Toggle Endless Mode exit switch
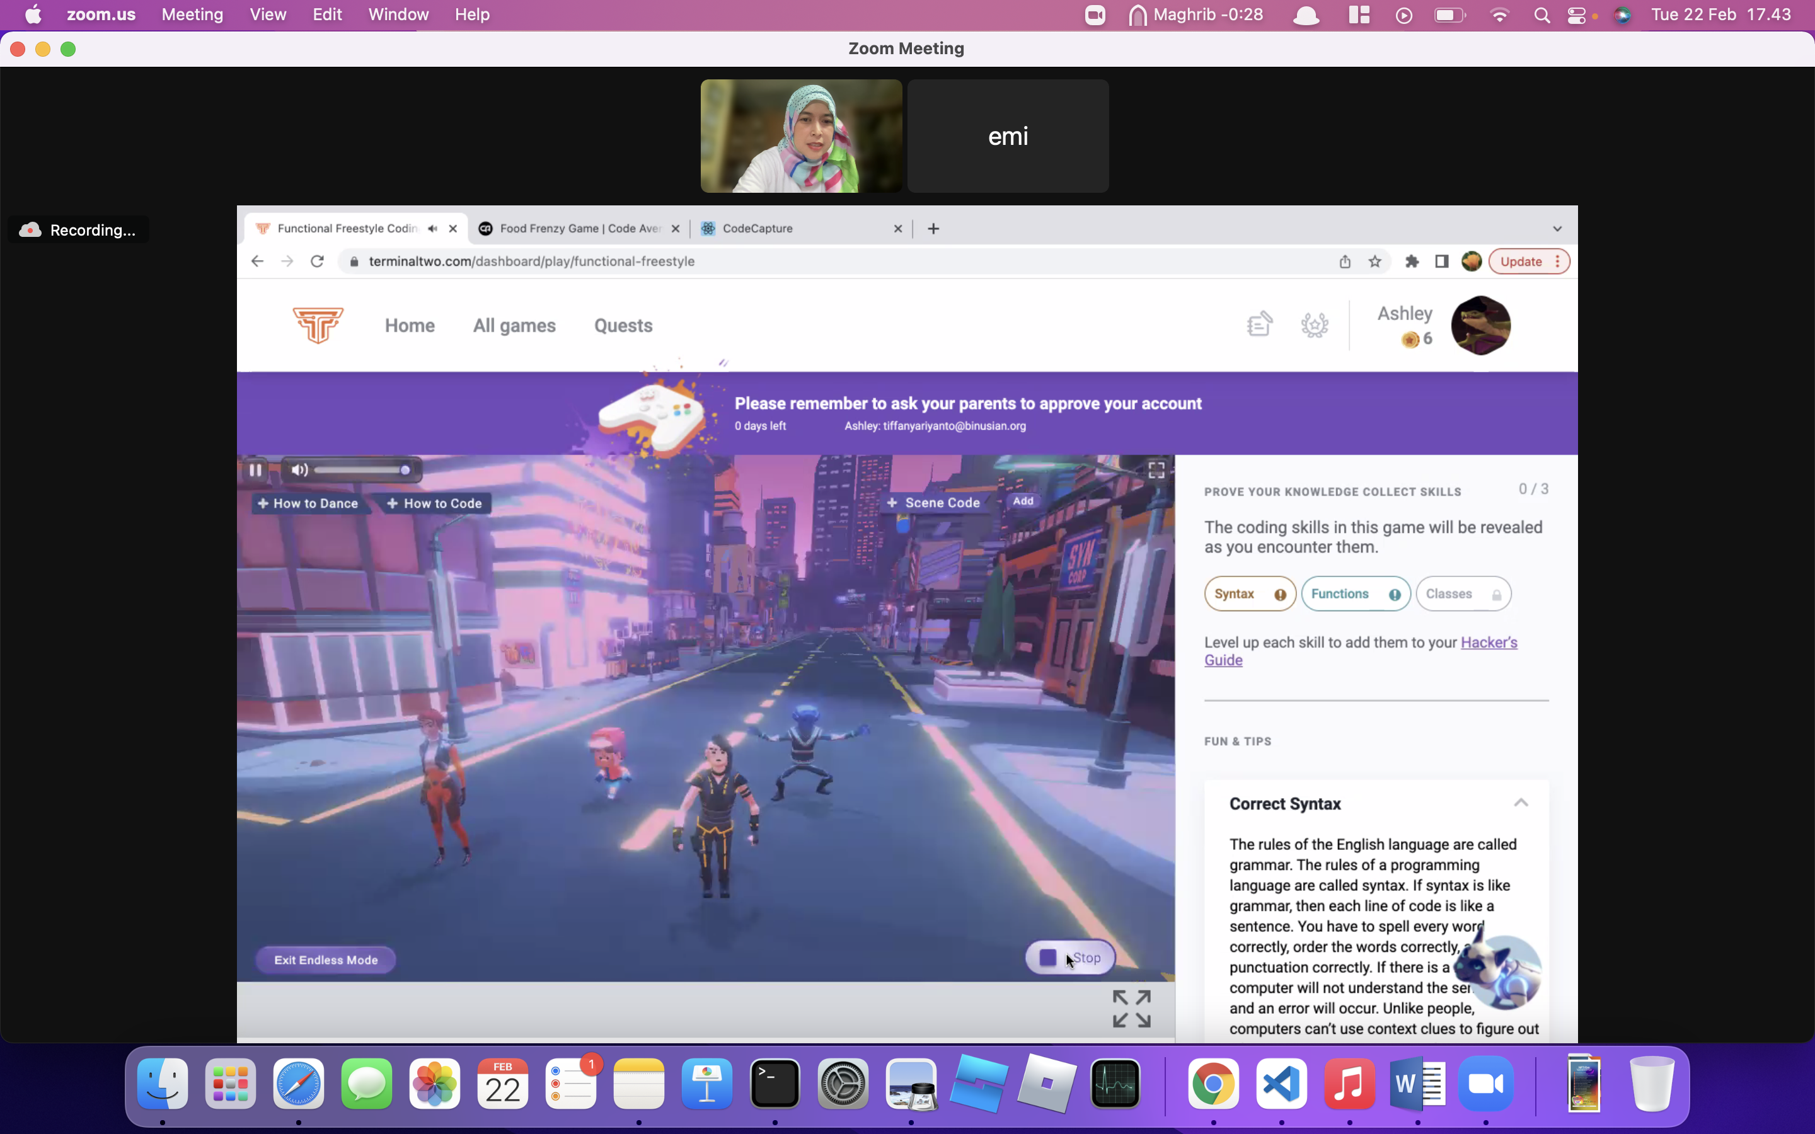 325,959
